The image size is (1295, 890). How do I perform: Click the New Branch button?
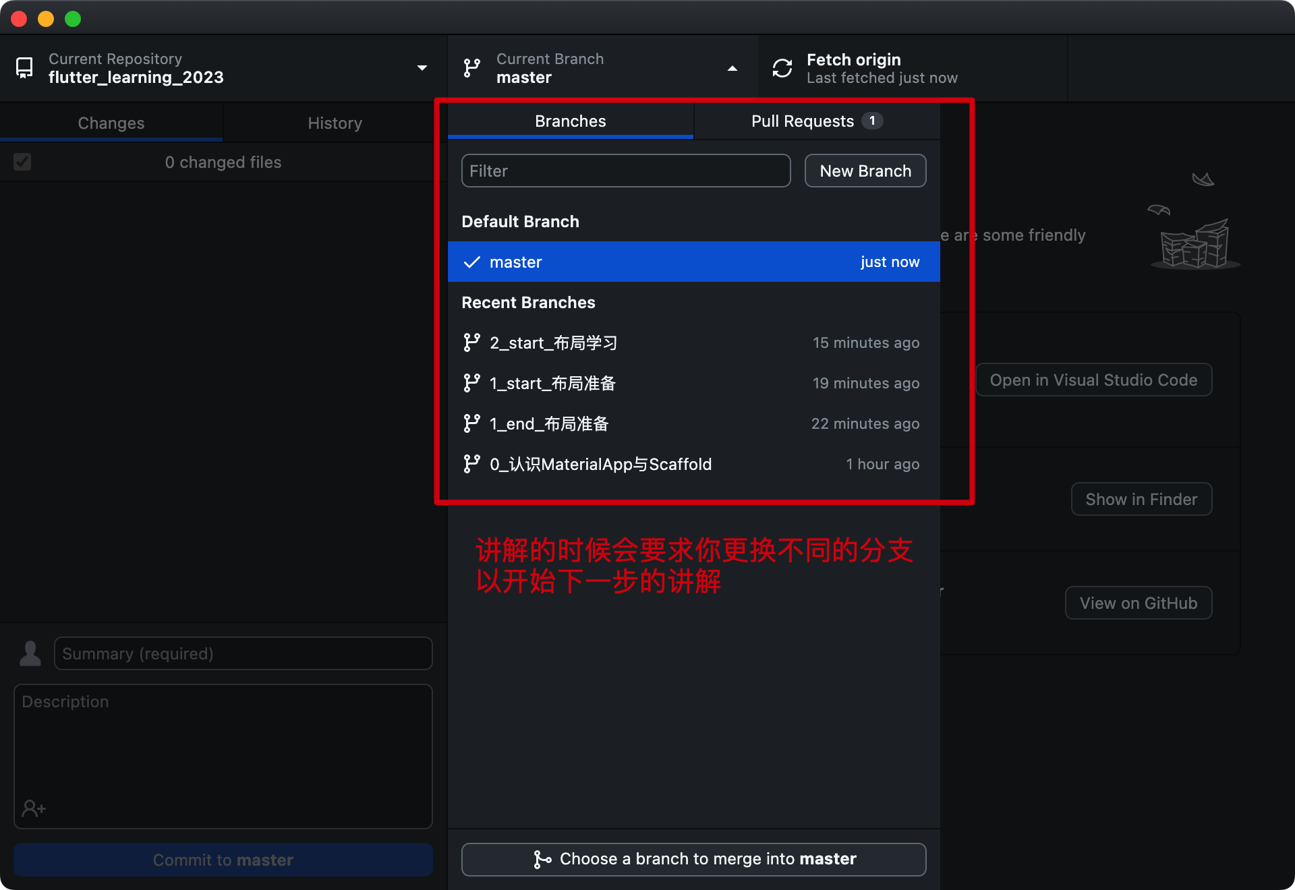[x=865, y=171]
